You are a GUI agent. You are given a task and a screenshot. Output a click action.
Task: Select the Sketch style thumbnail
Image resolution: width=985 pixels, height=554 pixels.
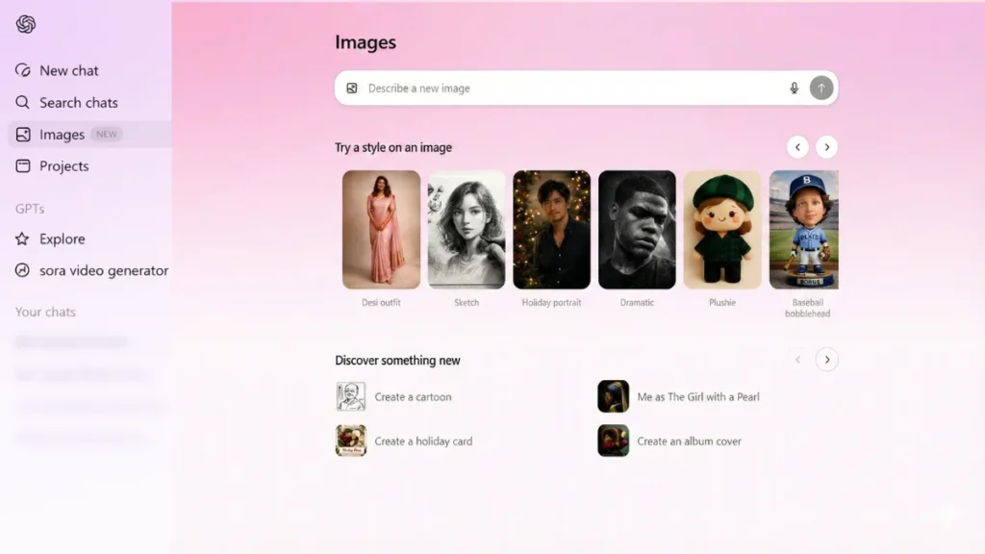[466, 229]
